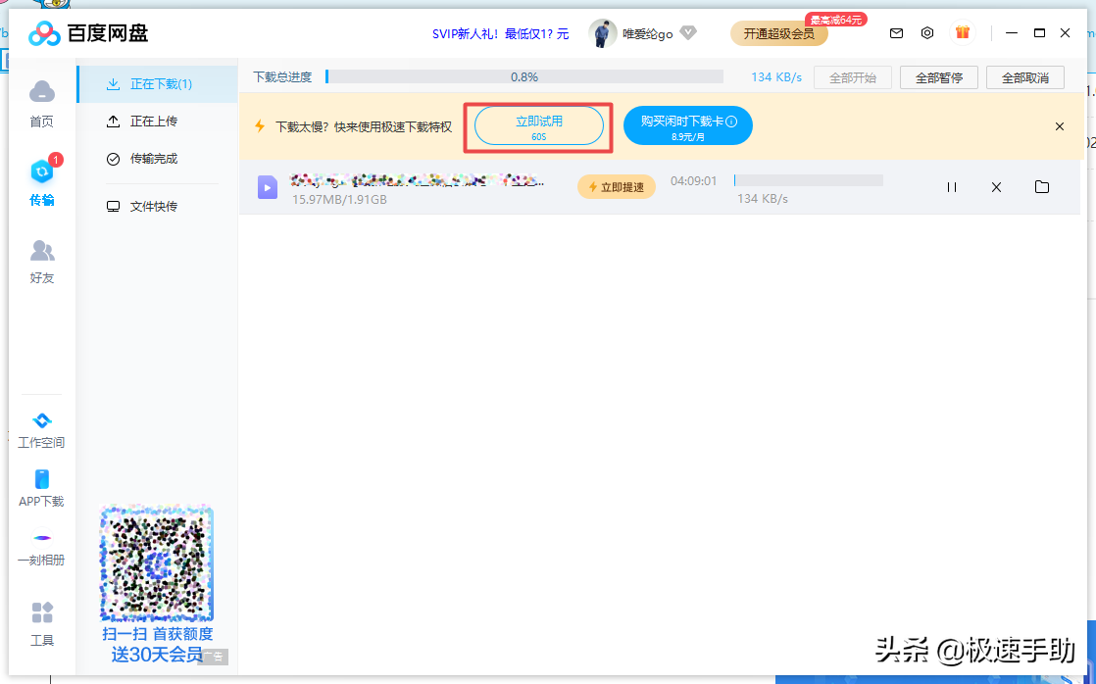The width and height of the screenshot is (1096, 684).
Task: Open 工作空间 workspace
Action: [42, 429]
